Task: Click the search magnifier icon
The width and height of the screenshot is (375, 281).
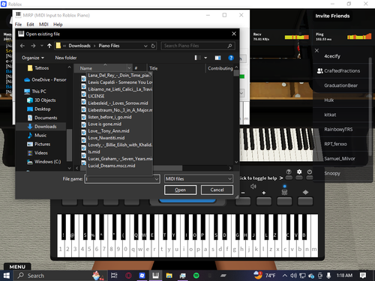Action: point(229,46)
